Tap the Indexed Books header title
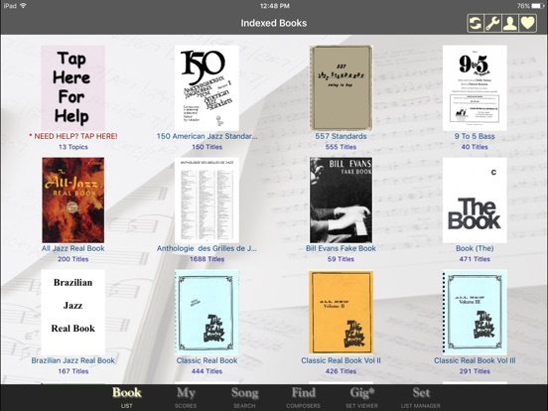Image resolution: width=548 pixels, height=411 pixels. (274, 23)
